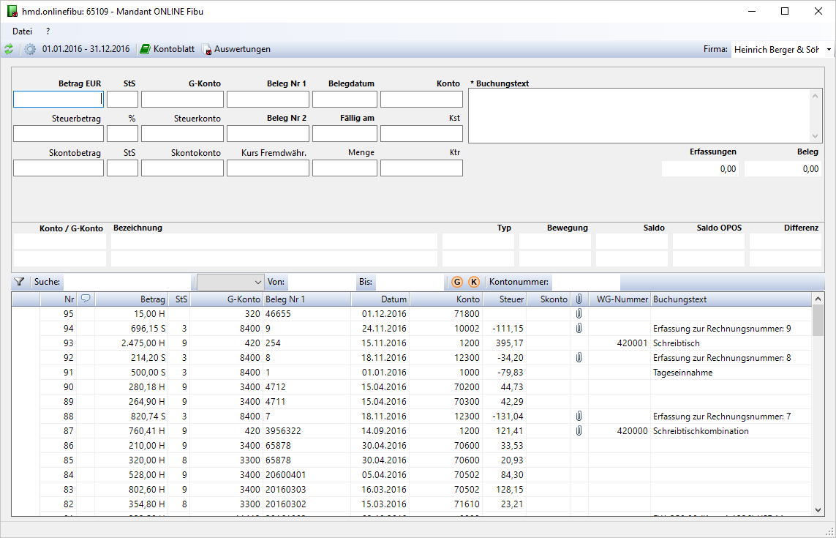Click into the Betrag EUR input field

(59, 100)
